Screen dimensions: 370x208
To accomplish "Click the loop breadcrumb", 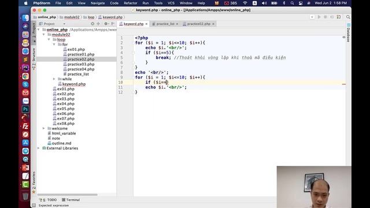I will (x=91, y=17).
